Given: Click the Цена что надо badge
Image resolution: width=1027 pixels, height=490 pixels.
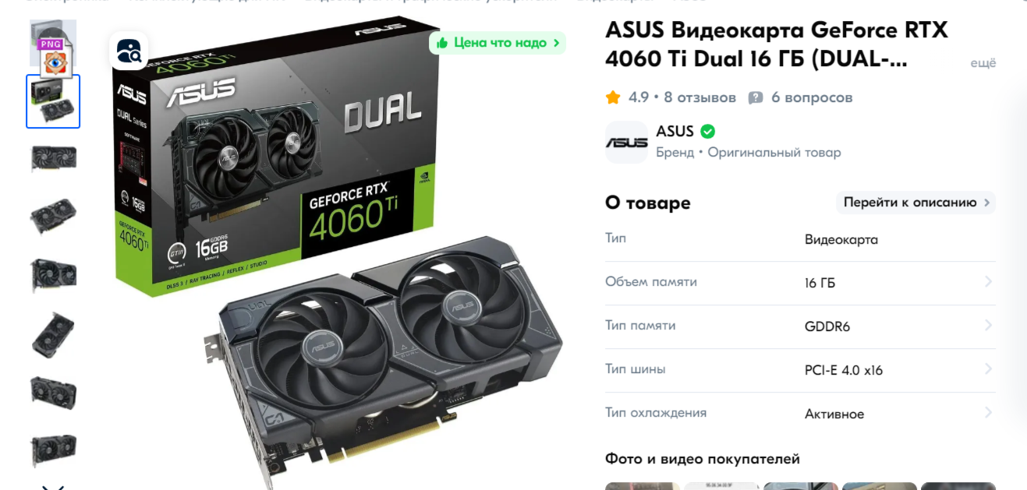Looking at the screenshot, I should 498,43.
